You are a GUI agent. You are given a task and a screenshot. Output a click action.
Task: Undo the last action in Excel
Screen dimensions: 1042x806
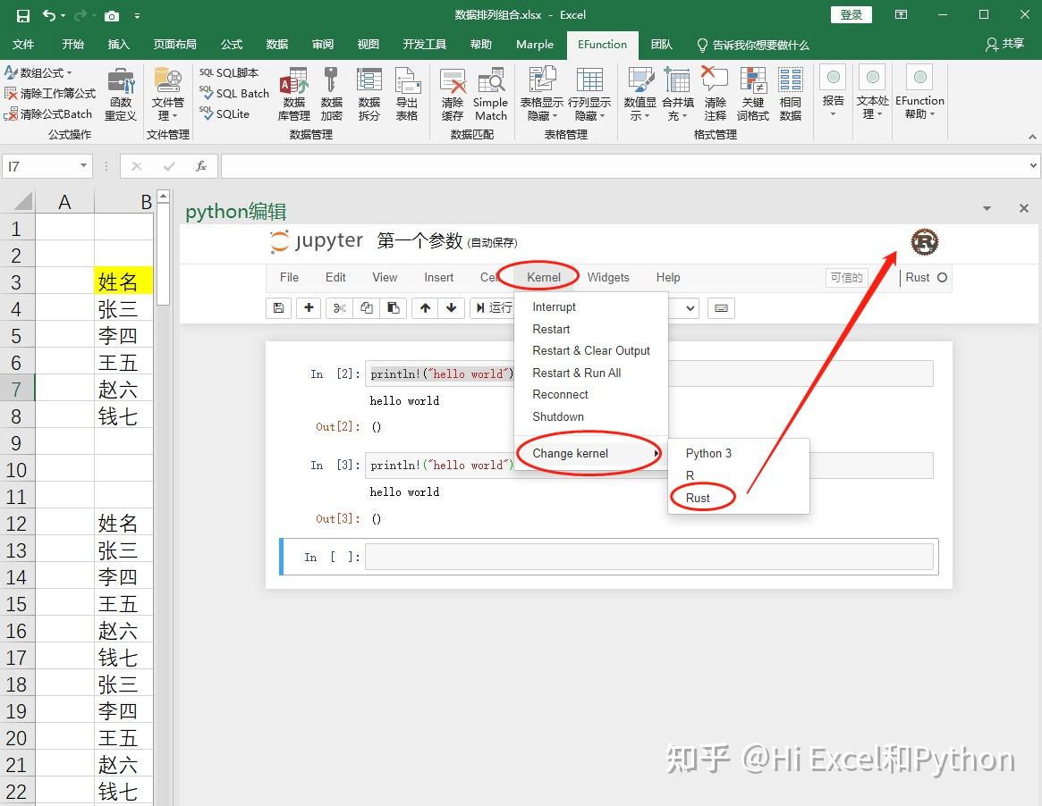point(48,15)
